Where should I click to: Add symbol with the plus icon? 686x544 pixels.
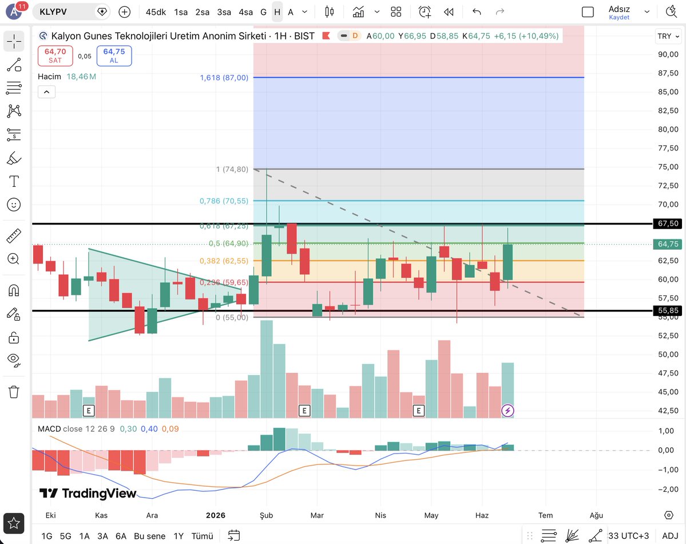[x=125, y=12]
